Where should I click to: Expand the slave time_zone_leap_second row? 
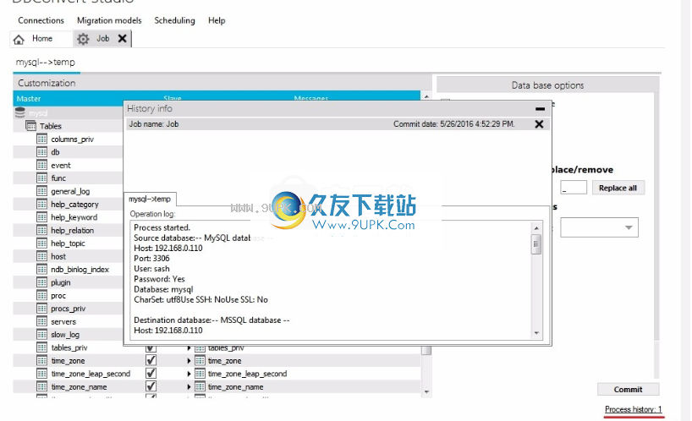(189, 374)
